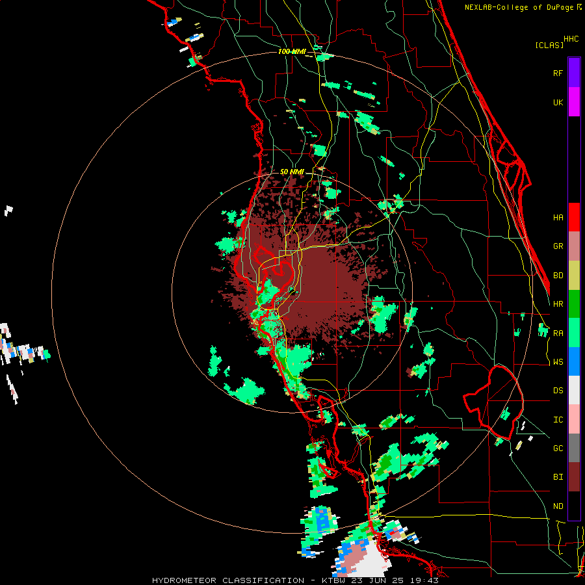The width and height of the screenshot is (585, 585).
Task: Click the "ND" no data legend label
Action: [x=558, y=506]
